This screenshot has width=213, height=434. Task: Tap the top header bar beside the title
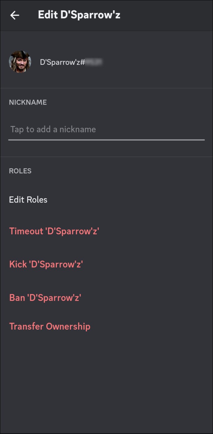[x=167, y=15]
